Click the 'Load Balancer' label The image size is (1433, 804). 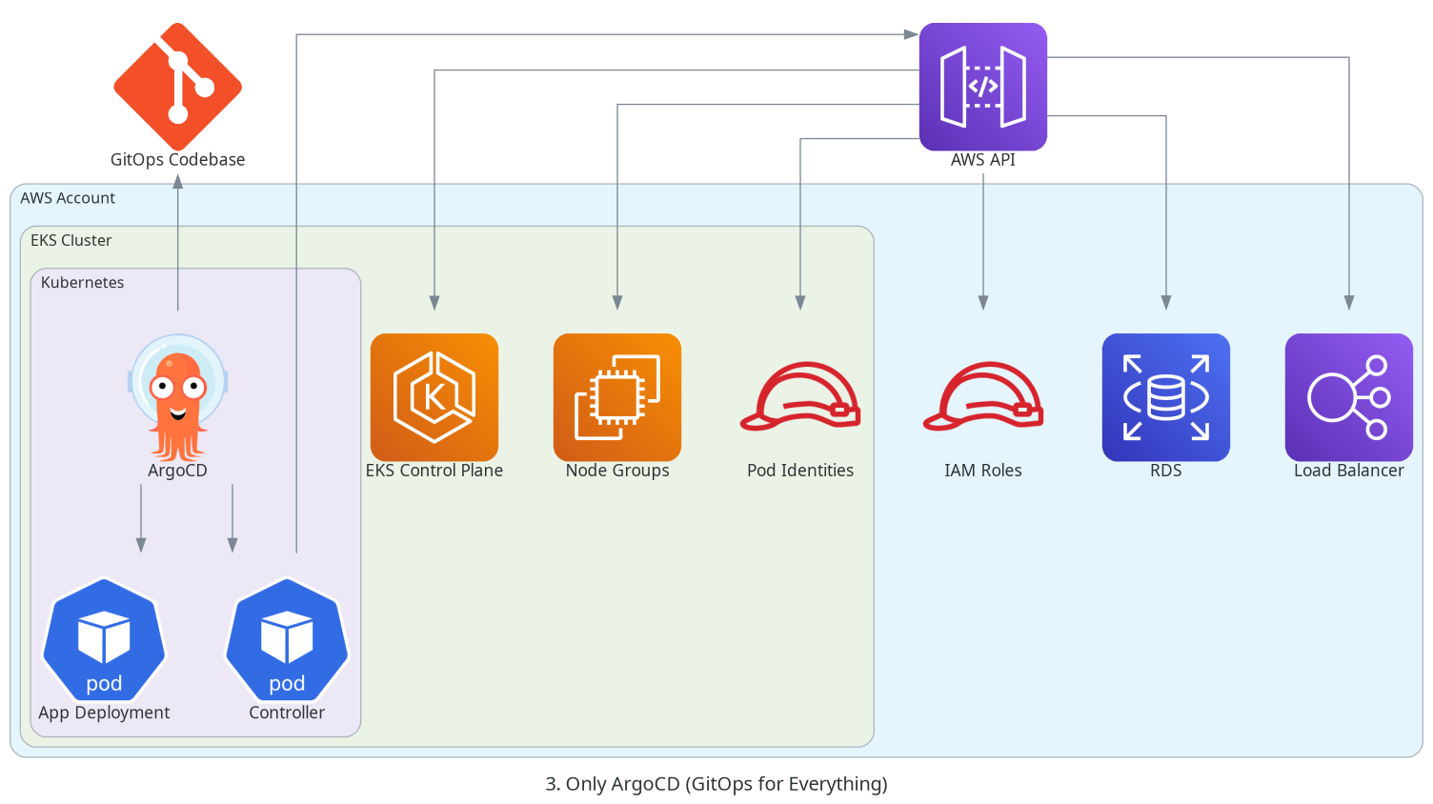pos(1349,471)
